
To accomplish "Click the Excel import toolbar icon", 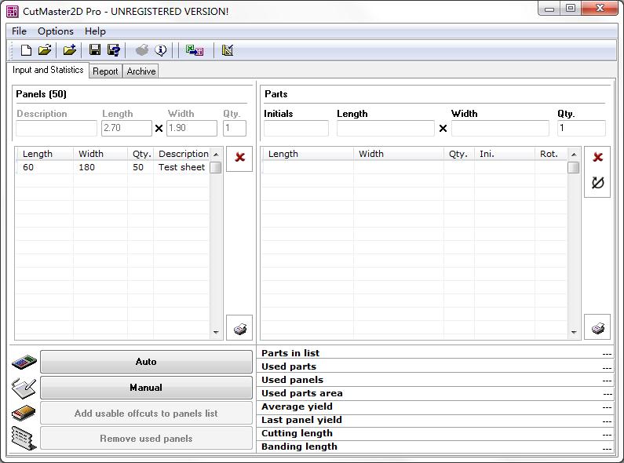I will tap(194, 50).
